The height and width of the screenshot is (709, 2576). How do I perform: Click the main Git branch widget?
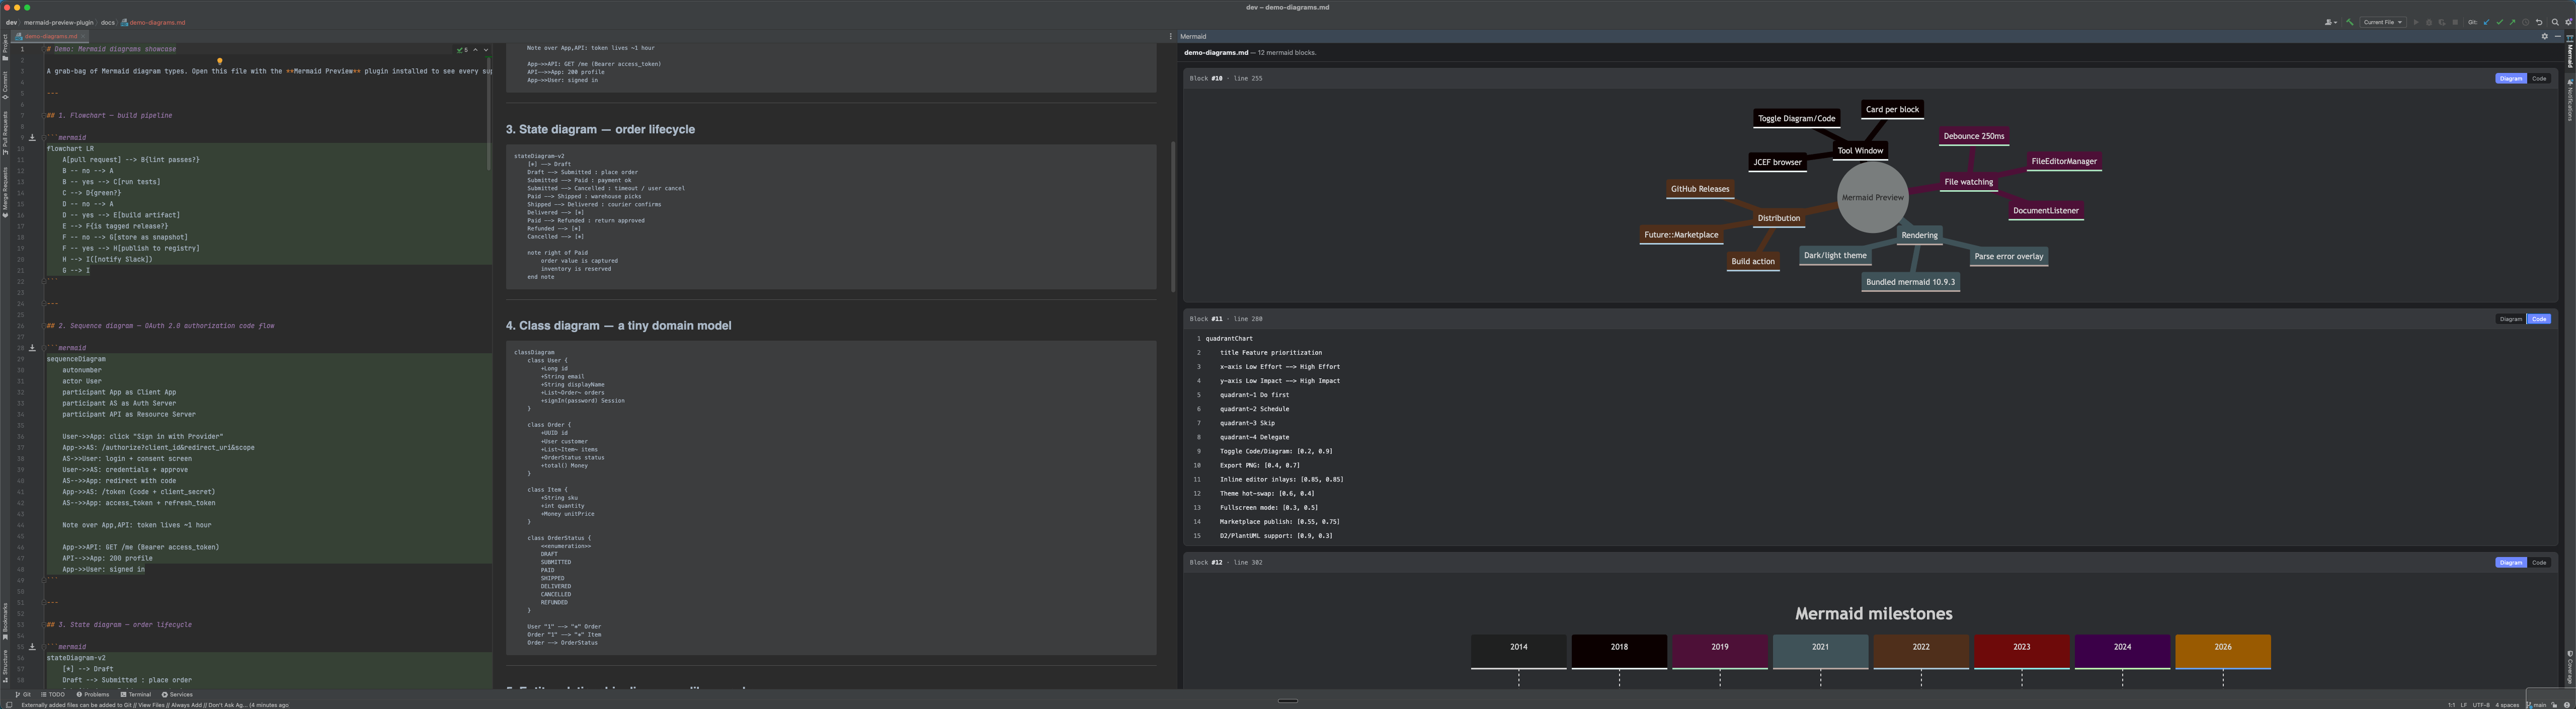click(2536, 705)
